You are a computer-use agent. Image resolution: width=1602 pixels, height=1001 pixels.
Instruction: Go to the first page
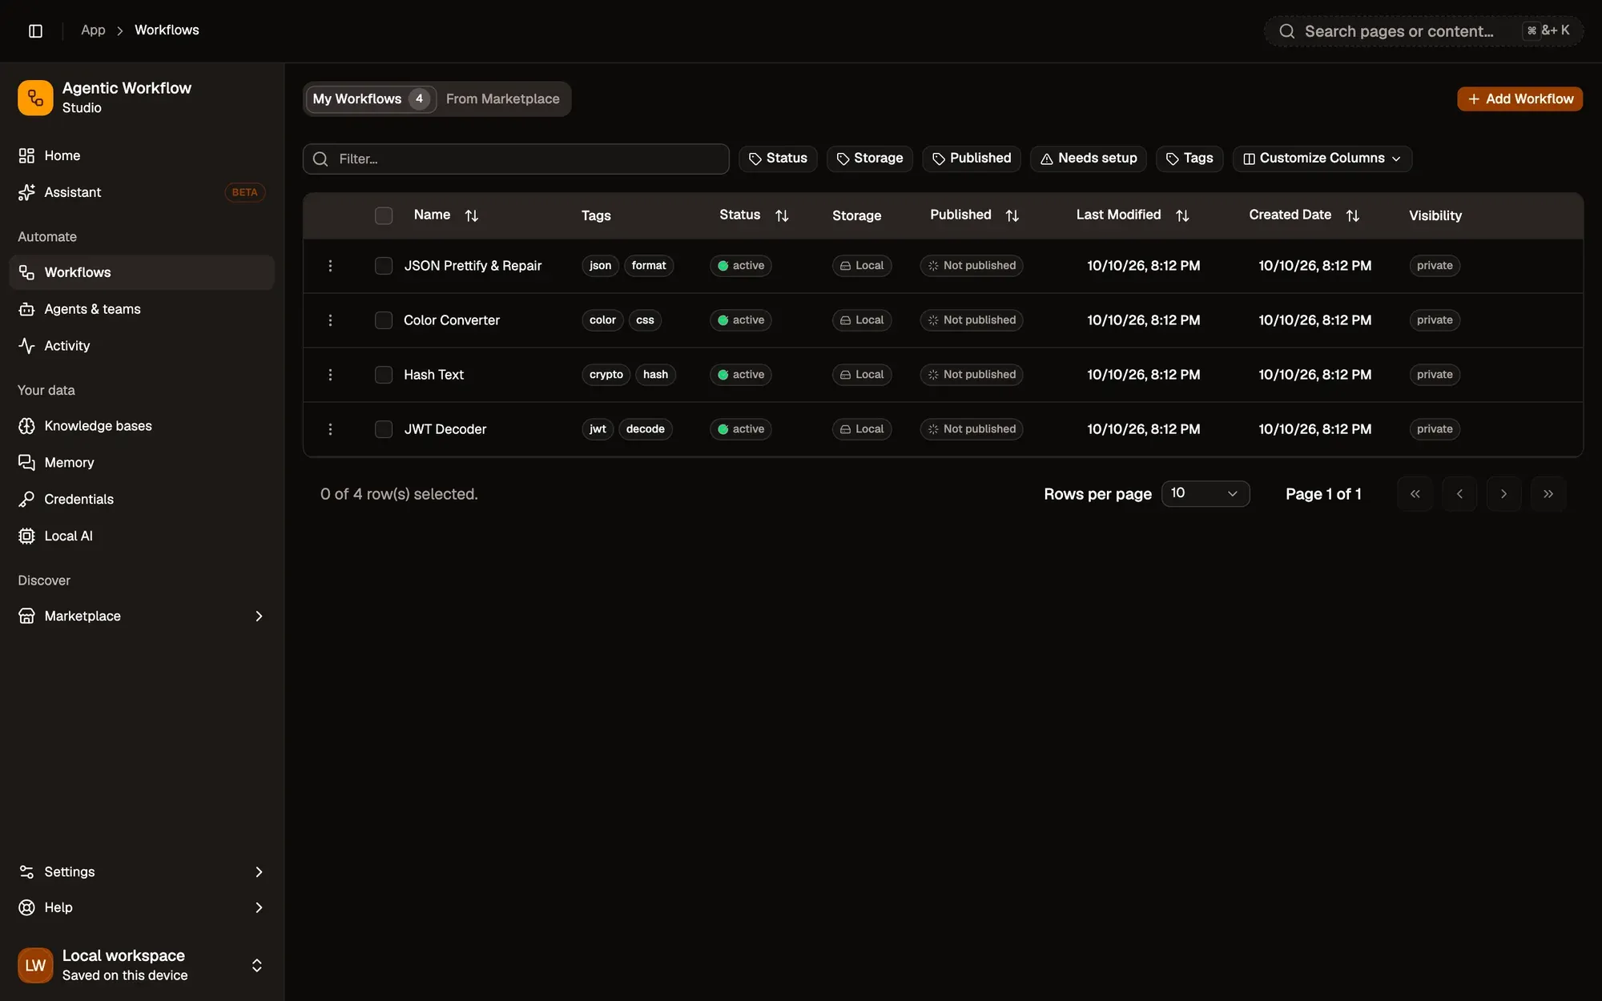coord(1415,494)
